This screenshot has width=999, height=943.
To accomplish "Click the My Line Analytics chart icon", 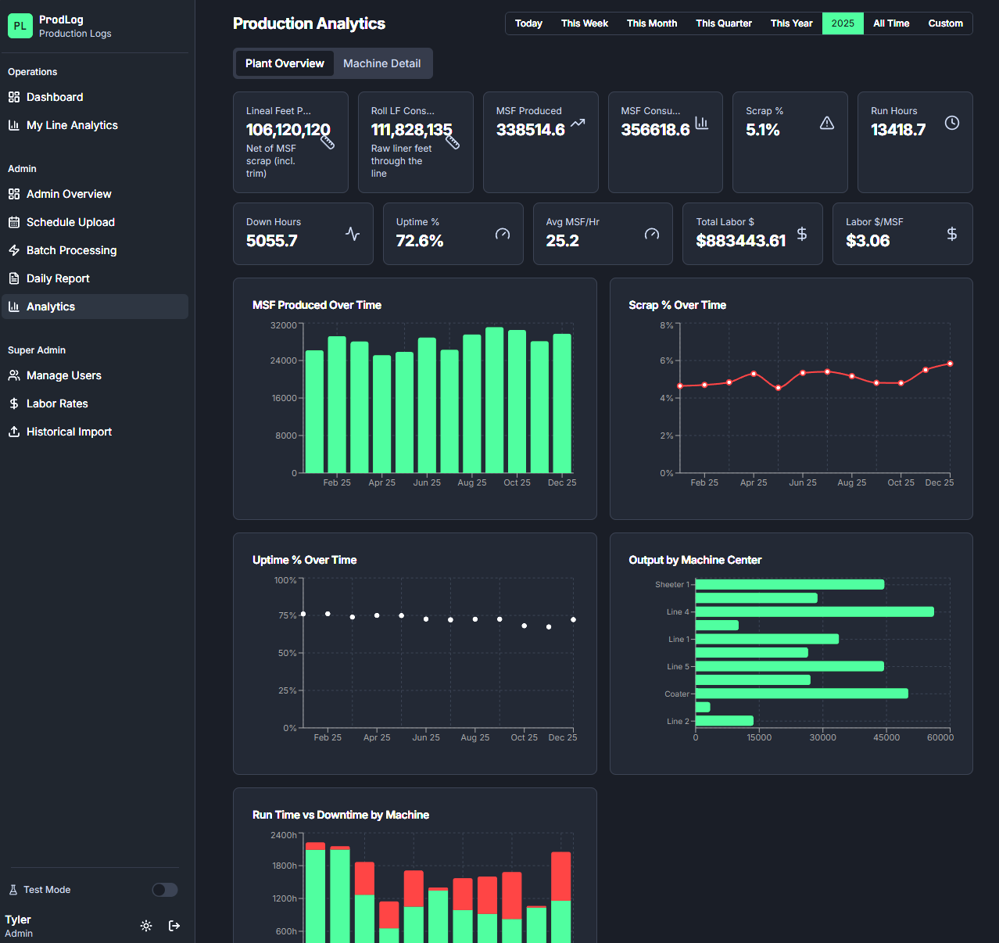I will pos(14,125).
